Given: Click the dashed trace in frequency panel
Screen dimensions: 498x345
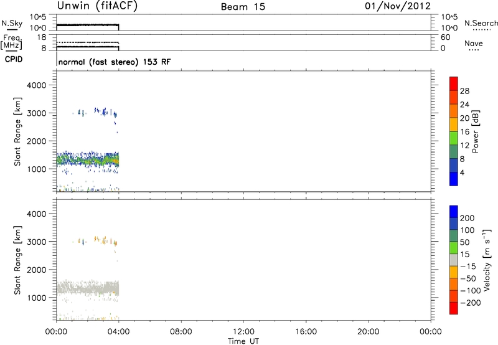Looking at the screenshot, I should (x=88, y=42).
